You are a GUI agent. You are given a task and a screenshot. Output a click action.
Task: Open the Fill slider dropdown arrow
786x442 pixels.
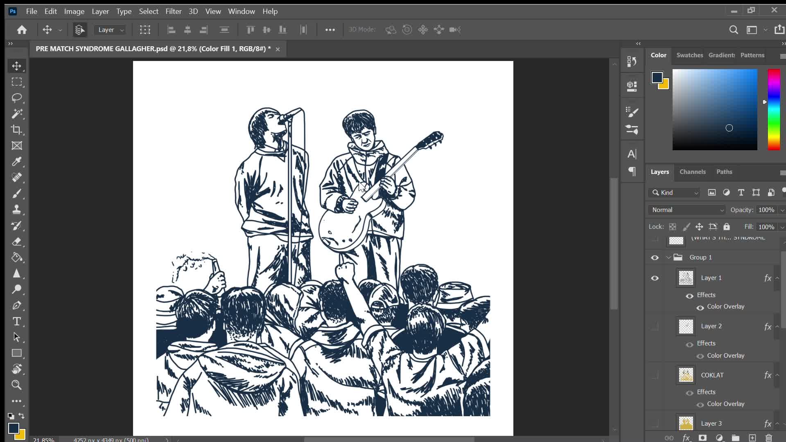click(782, 227)
